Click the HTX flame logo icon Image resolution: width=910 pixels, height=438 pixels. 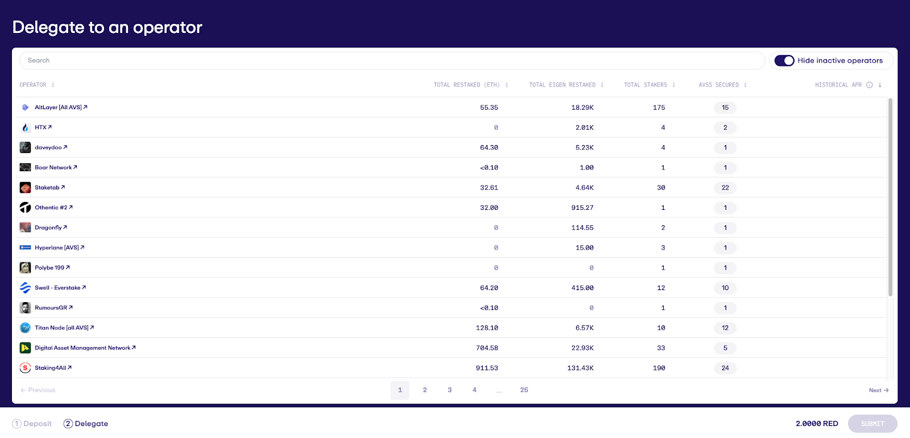tap(25, 127)
